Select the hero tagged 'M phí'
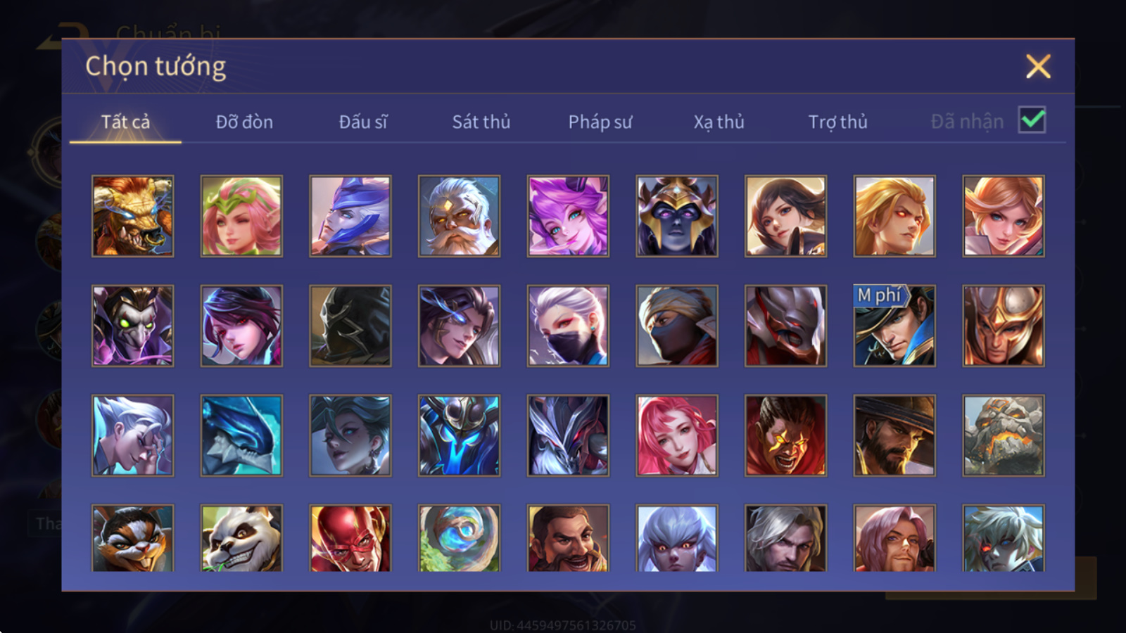1126x633 pixels. 894,326
